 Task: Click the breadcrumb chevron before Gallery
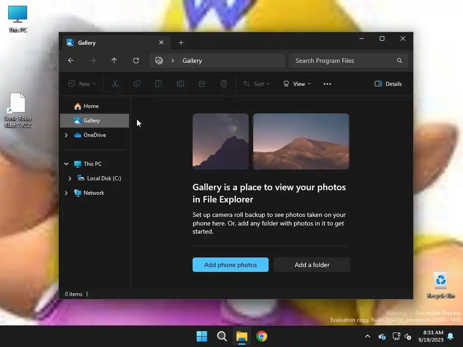coord(173,61)
